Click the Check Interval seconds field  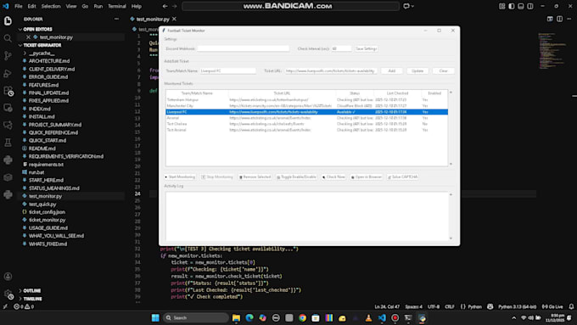click(x=341, y=48)
